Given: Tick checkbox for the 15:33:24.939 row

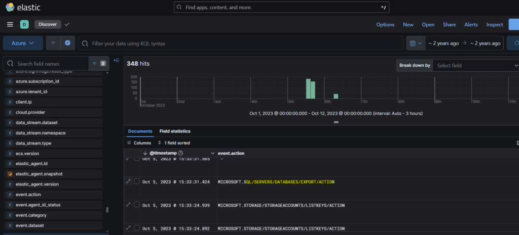Looking at the screenshot, I should [137, 205].
